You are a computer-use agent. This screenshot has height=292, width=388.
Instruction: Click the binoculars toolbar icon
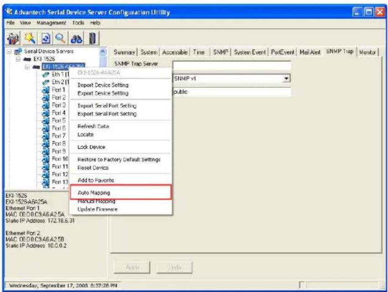point(77,39)
